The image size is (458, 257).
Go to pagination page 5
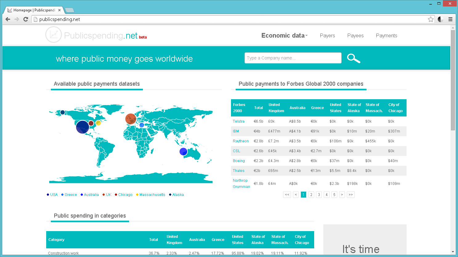click(x=334, y=194)
